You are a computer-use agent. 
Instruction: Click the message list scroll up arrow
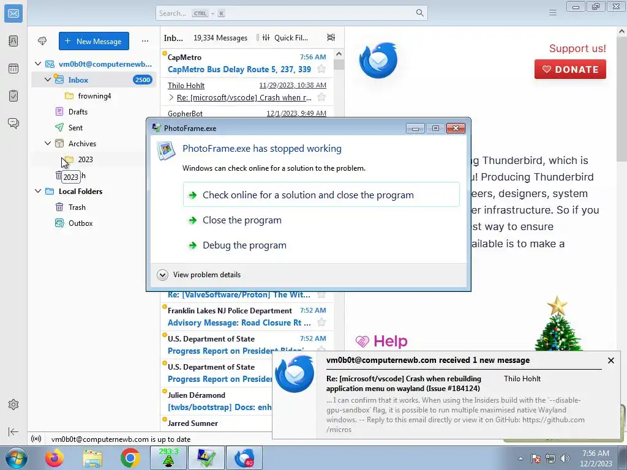(x=339, y=54)
